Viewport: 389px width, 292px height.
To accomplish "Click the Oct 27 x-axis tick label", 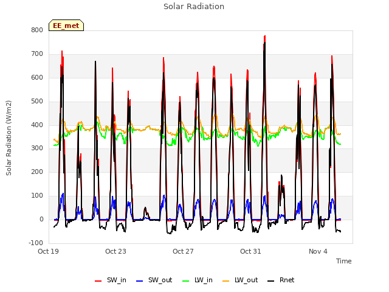I will point(183,251).
